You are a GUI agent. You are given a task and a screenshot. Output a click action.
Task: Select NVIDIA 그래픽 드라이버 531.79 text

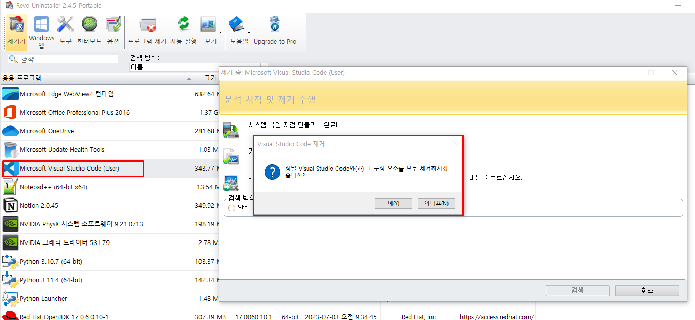[65, 242]
